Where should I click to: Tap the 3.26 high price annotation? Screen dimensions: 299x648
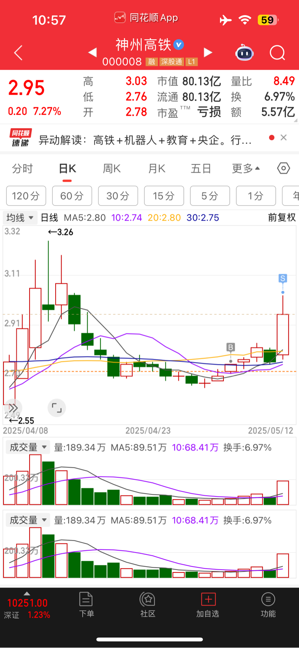click(x=61, y=232)
